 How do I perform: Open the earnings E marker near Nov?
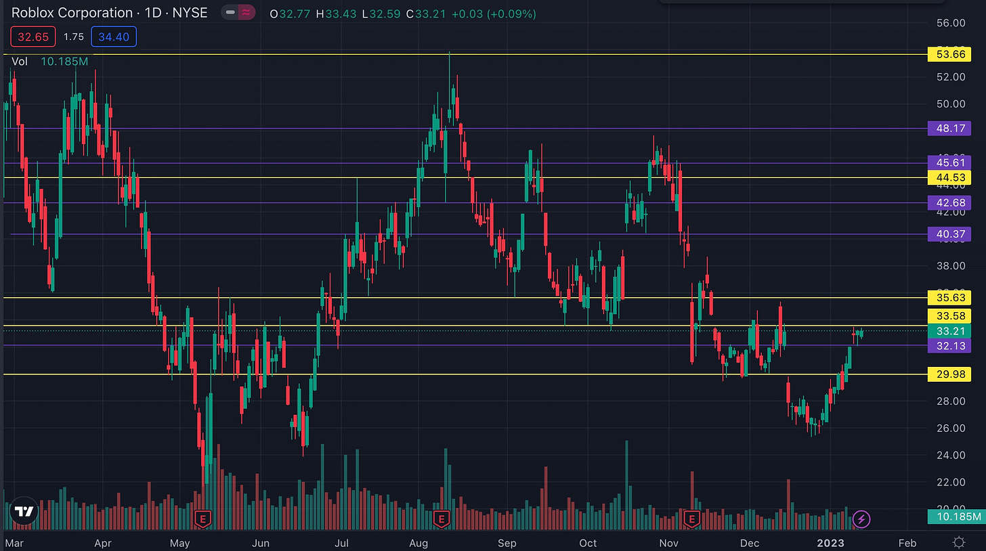(692, 519)
